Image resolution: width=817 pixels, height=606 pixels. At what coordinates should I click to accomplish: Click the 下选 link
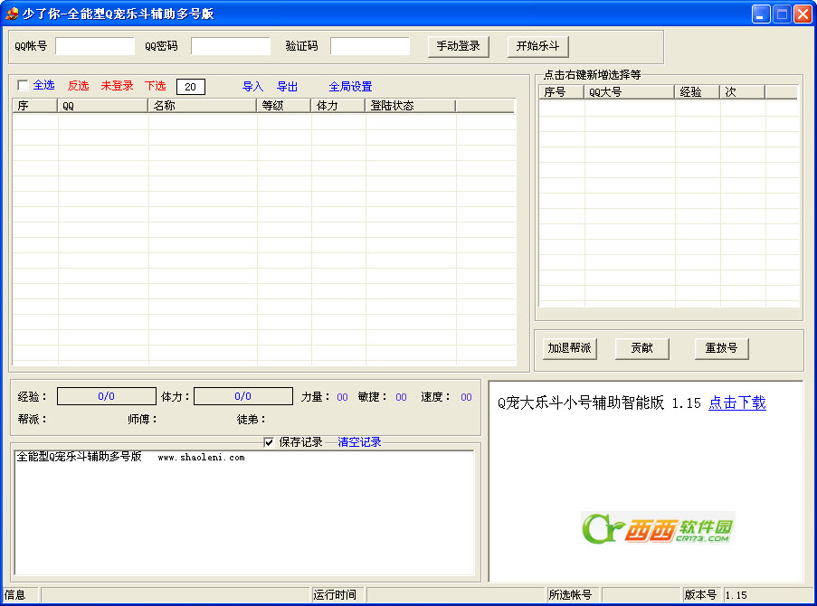[x=155, y=86]
